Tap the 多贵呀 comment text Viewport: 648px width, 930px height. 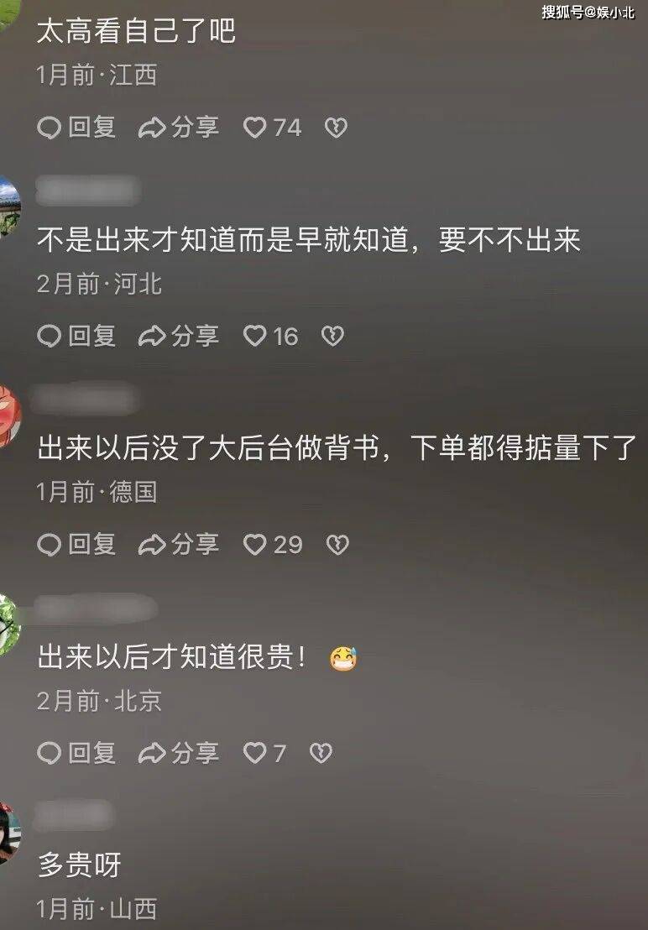[80, 865]
